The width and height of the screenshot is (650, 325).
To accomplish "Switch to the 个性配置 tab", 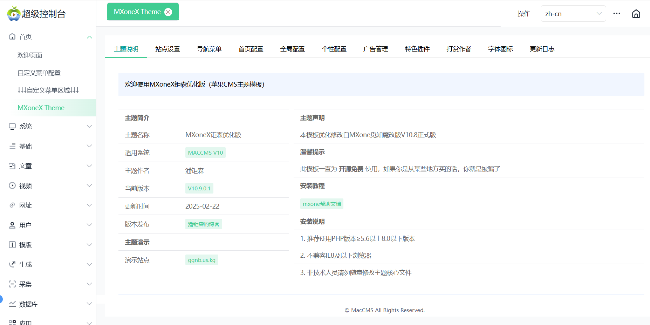I will 334,49.
